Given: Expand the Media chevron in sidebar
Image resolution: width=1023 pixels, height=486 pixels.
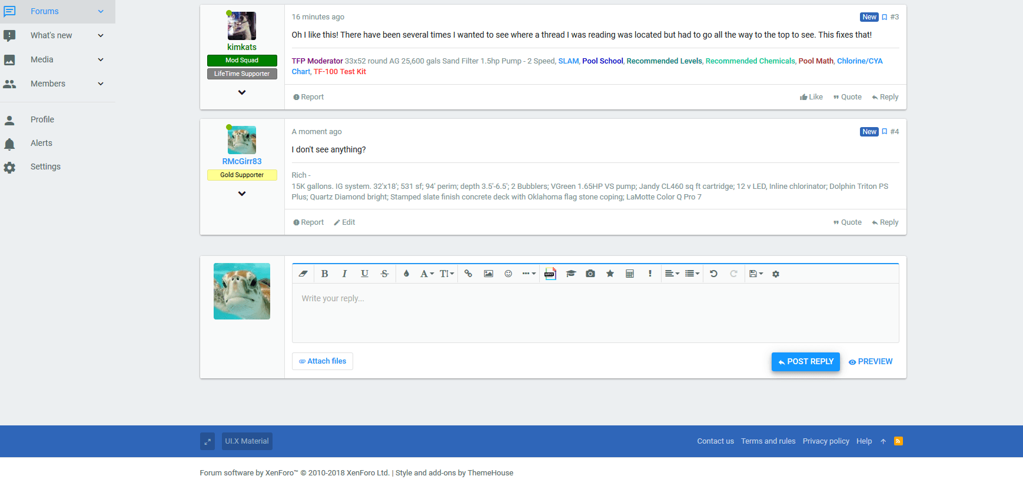Looking at the screenshot, I should point(101,59).
